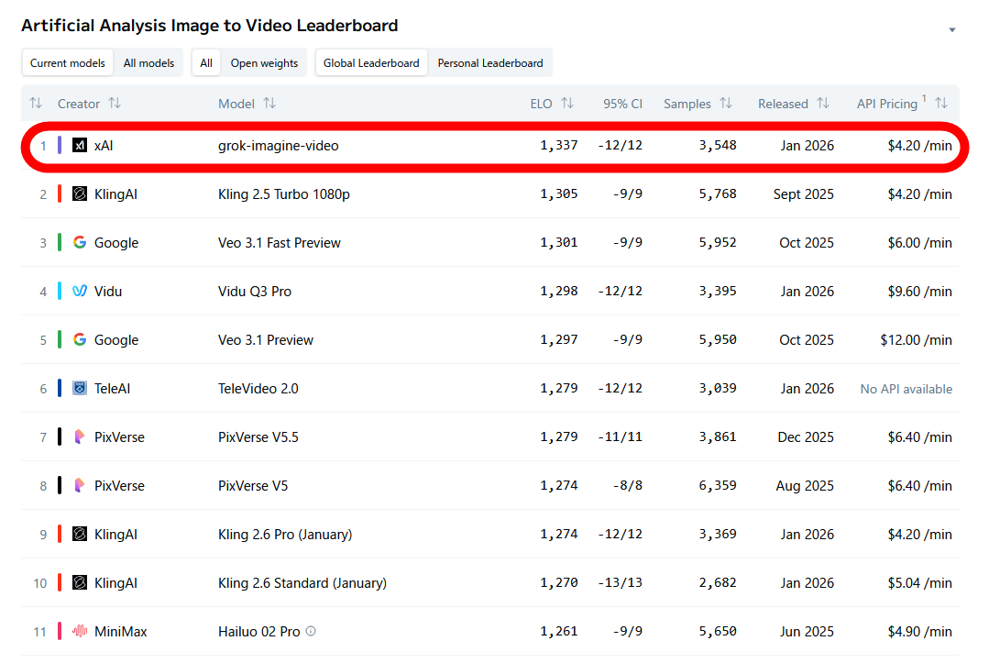Screen dimensions: 989x663
Task: Click the KlingAI logo beside Kling 2.5 Turbo
Action: click(80, 193)
